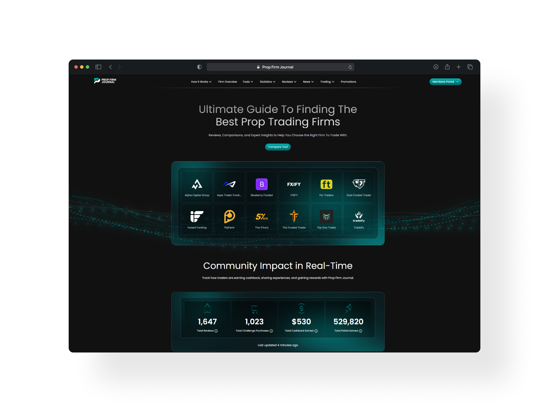Open the Safari share menu
This screenshot has width=549, height=412.
point(447,67)
